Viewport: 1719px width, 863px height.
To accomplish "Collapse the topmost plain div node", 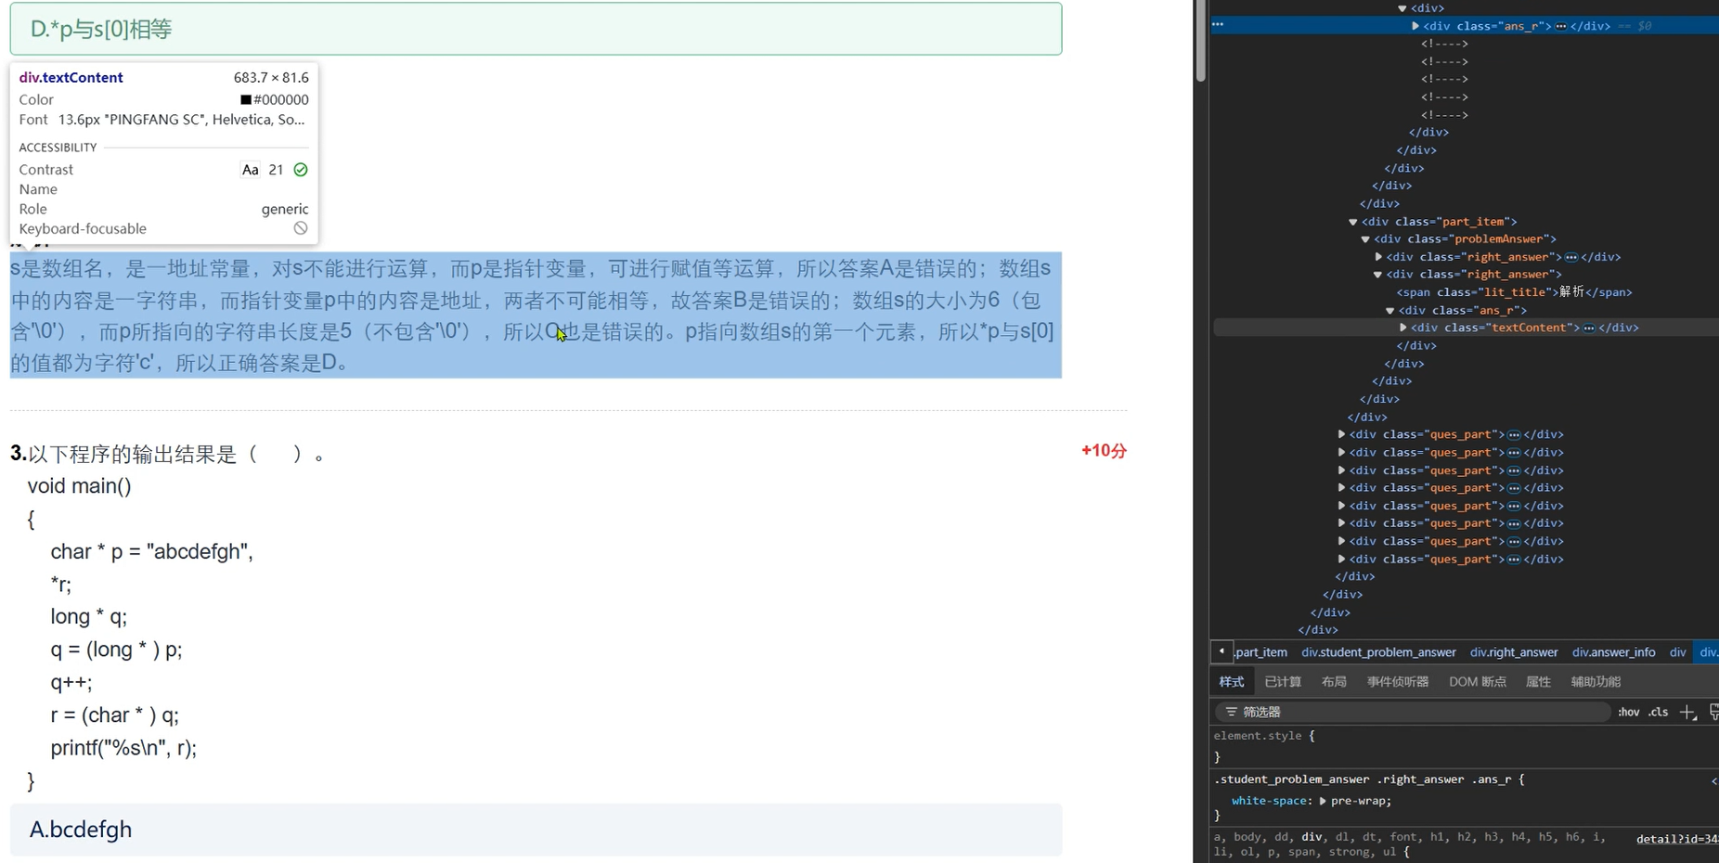I will 1402,8.
